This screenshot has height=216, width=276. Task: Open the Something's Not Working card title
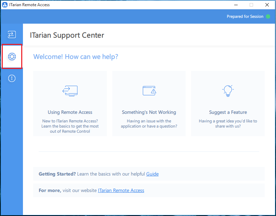point(149,112)
